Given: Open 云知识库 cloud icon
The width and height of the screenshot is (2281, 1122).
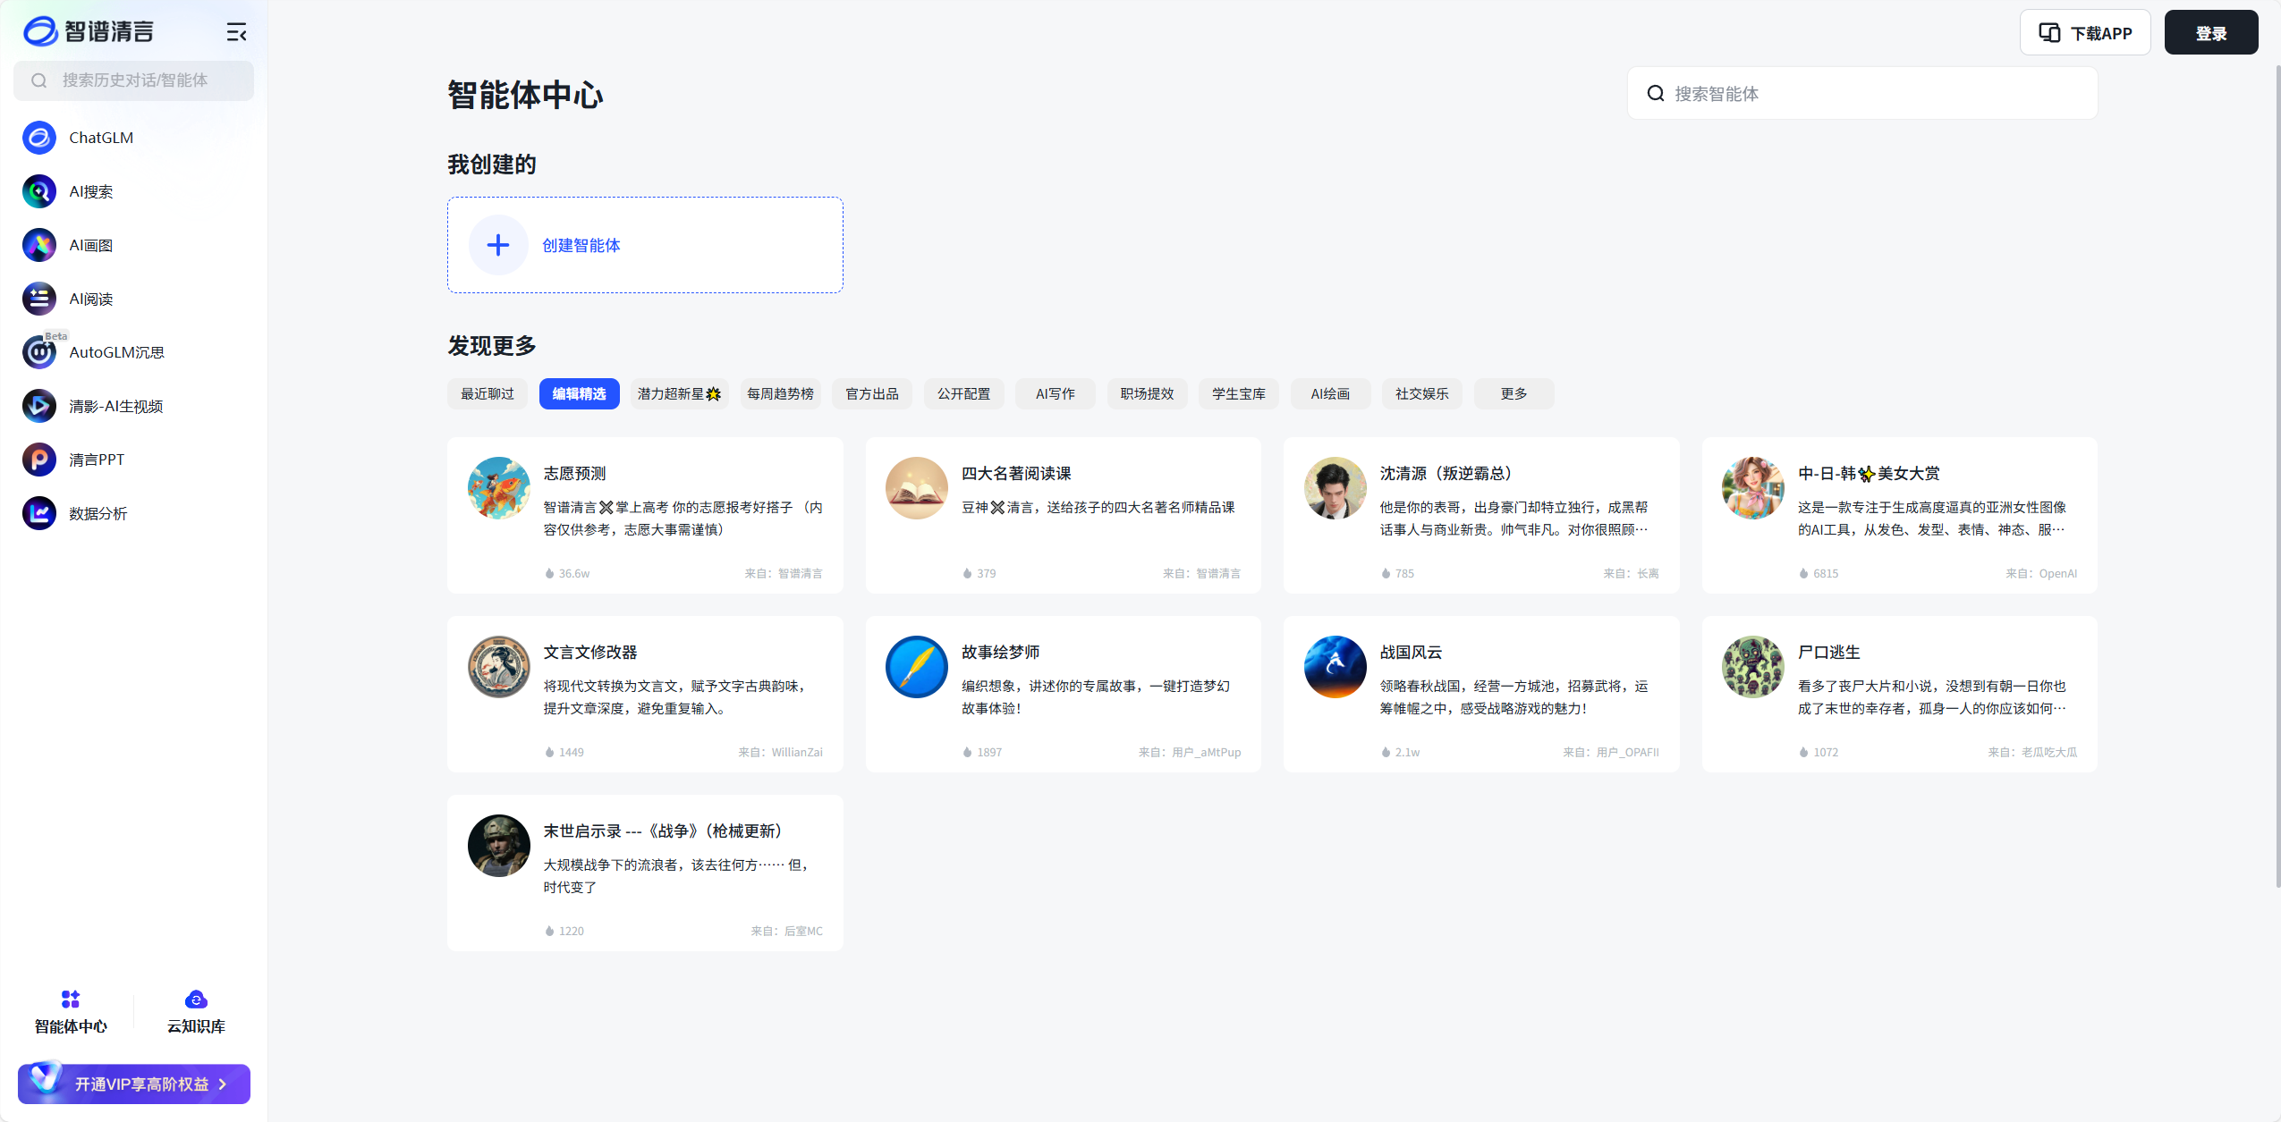Looking at the screenshot, I should [196, 1000].
